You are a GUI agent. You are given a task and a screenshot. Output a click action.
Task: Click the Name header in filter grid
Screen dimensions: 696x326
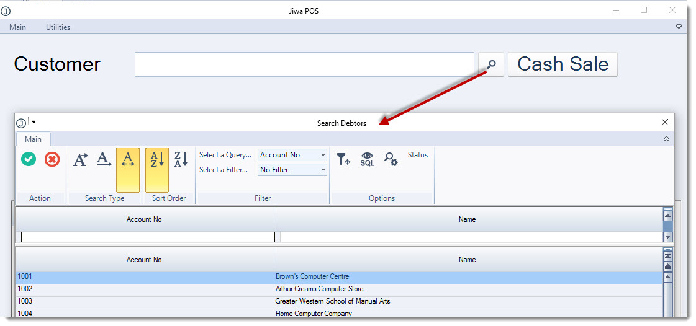point(468,219)
